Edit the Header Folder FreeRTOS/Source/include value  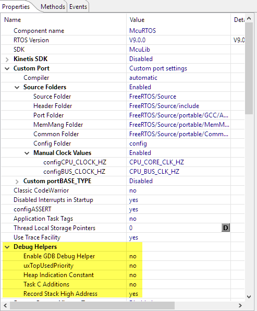click(x=164, y=106)
